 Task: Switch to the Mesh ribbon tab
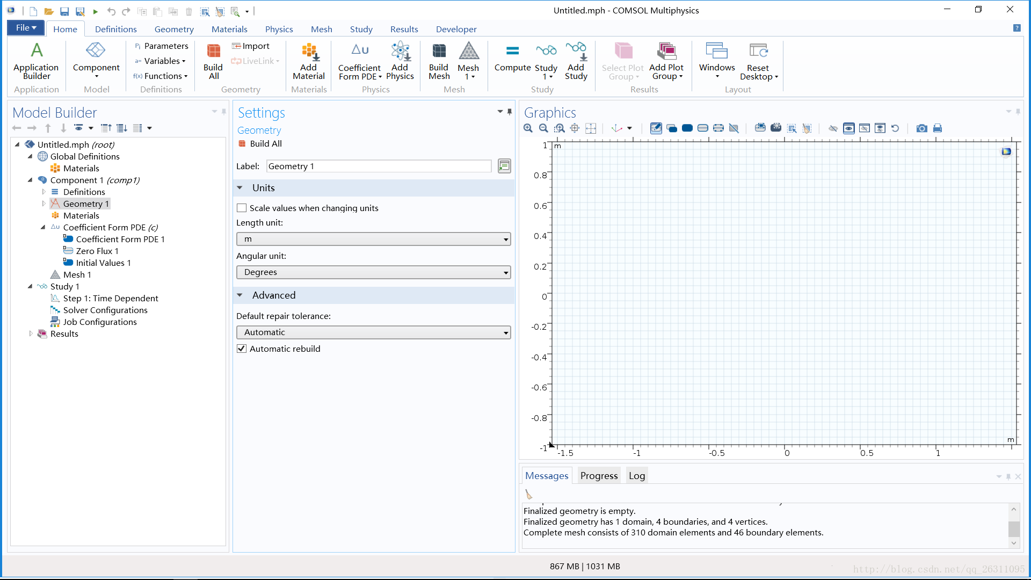click(x=321, y=29)
